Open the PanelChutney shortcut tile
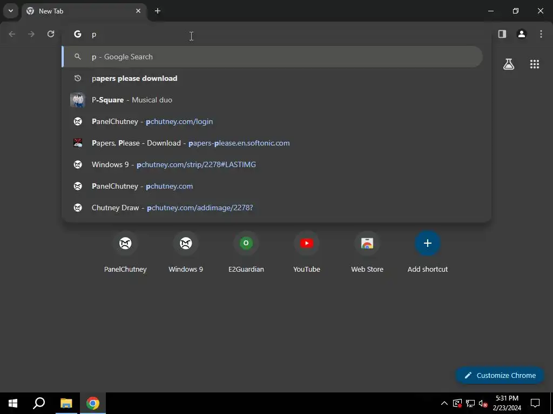This screenshot has width=553, height=414. (125, 252)
